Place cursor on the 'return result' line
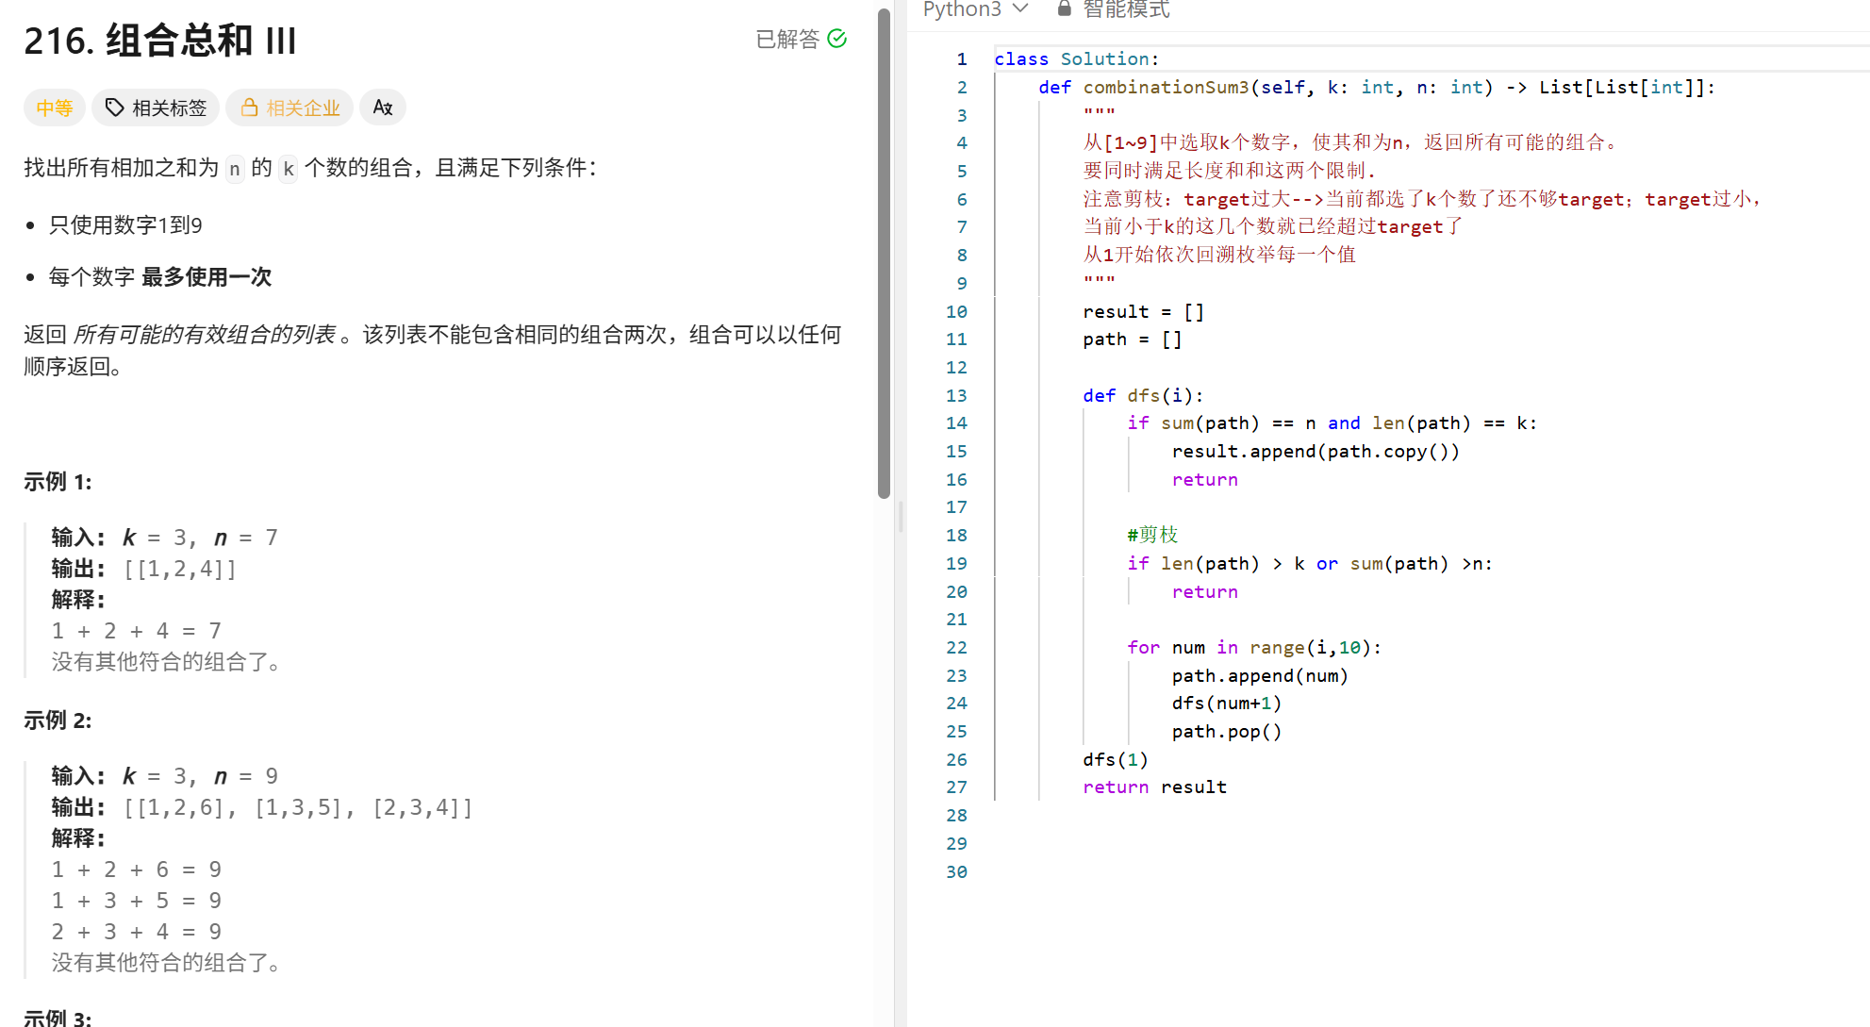This screenshot has width=1870, height=1027. pos(1154,787)
